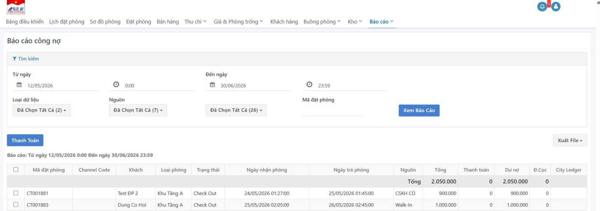The width and height of the screenshot is (600, 211).
Task: Click the filter icon beside Tìm kiếm
Action: pyautogui.click(x=15, y=59)
